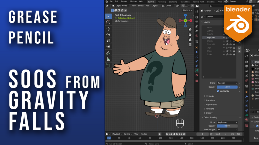Adjust the layer Opacity 1.000 slider
This screenshot has width=259, height=145.
227,87
